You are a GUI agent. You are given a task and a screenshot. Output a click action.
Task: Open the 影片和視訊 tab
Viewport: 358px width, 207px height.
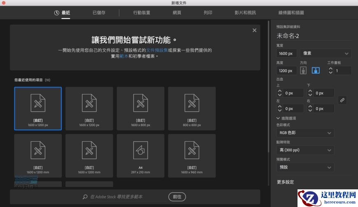pyautogui.click(x=245, y=13)
